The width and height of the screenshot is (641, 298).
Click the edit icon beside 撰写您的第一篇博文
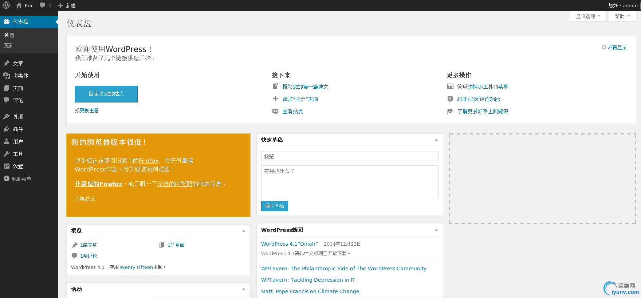tap(276, 86)
